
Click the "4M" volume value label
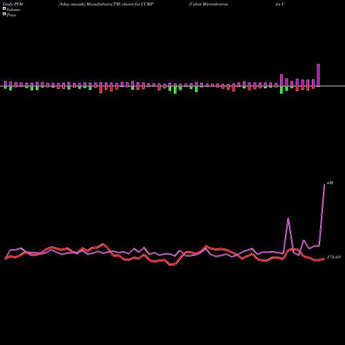[x=330, y=183]
